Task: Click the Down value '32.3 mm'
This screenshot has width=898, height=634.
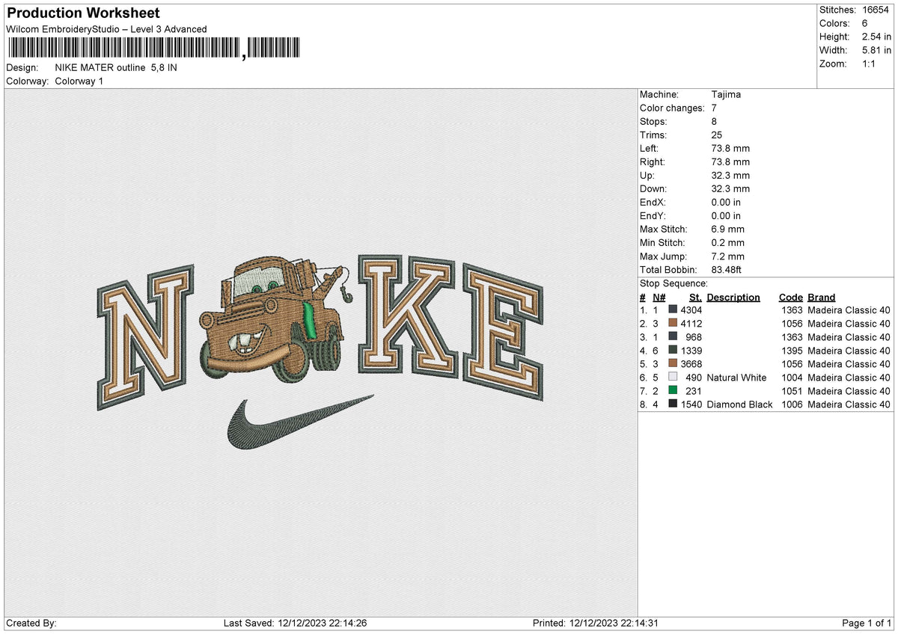Action: 730,189
